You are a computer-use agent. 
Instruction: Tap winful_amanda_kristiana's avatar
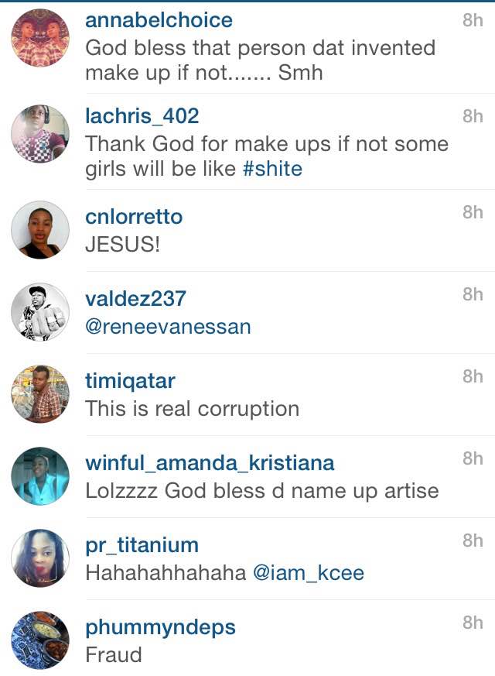[x=40, y=476]
